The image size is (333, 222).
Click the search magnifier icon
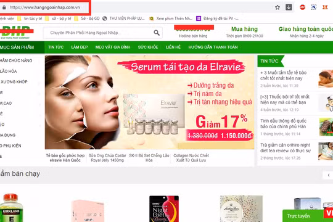coord(157,33)
